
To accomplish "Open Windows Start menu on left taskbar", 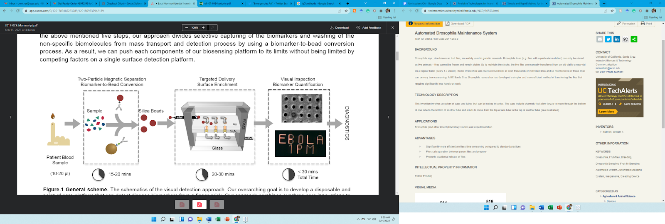I will click(154, 219).
